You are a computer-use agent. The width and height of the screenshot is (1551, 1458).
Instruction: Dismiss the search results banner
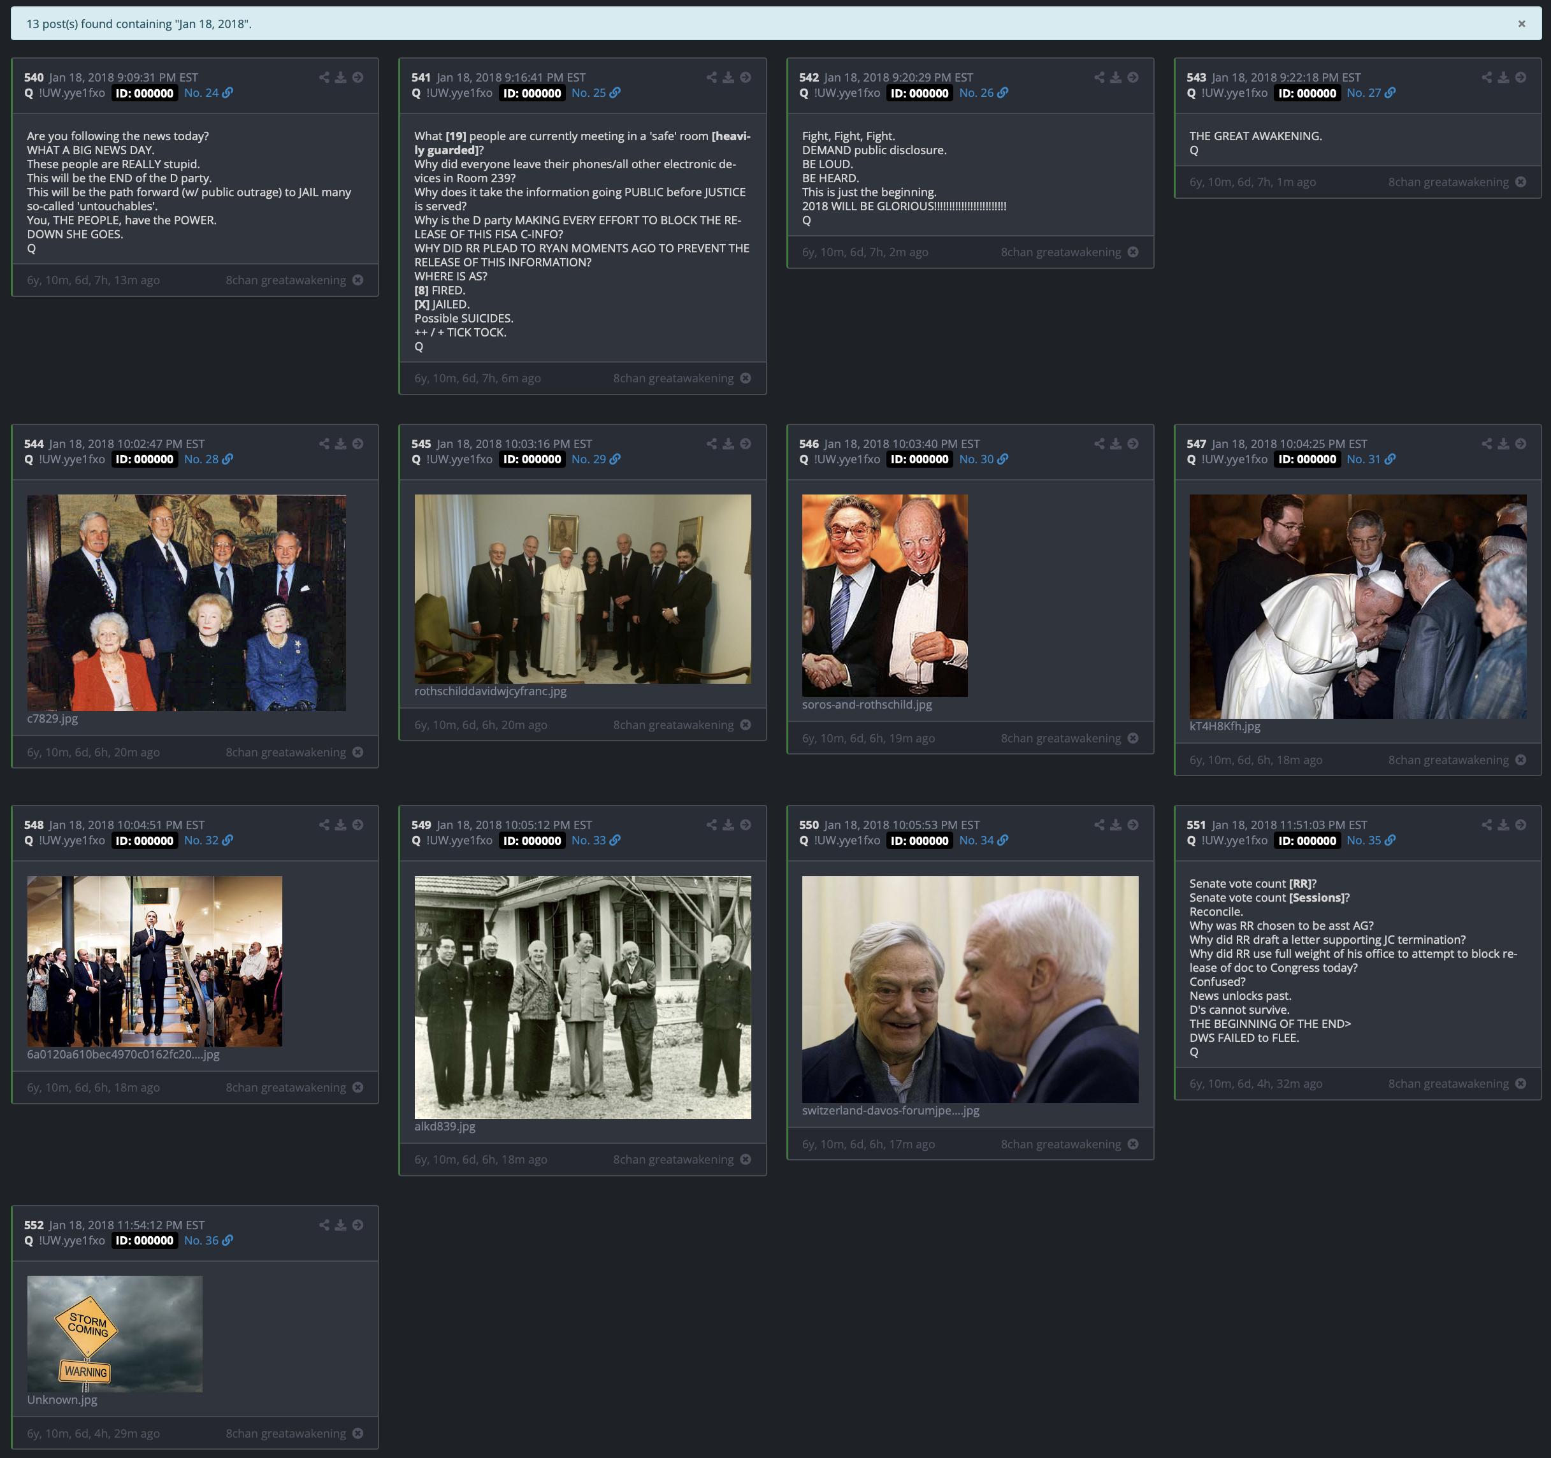(x=1521, y=24)
